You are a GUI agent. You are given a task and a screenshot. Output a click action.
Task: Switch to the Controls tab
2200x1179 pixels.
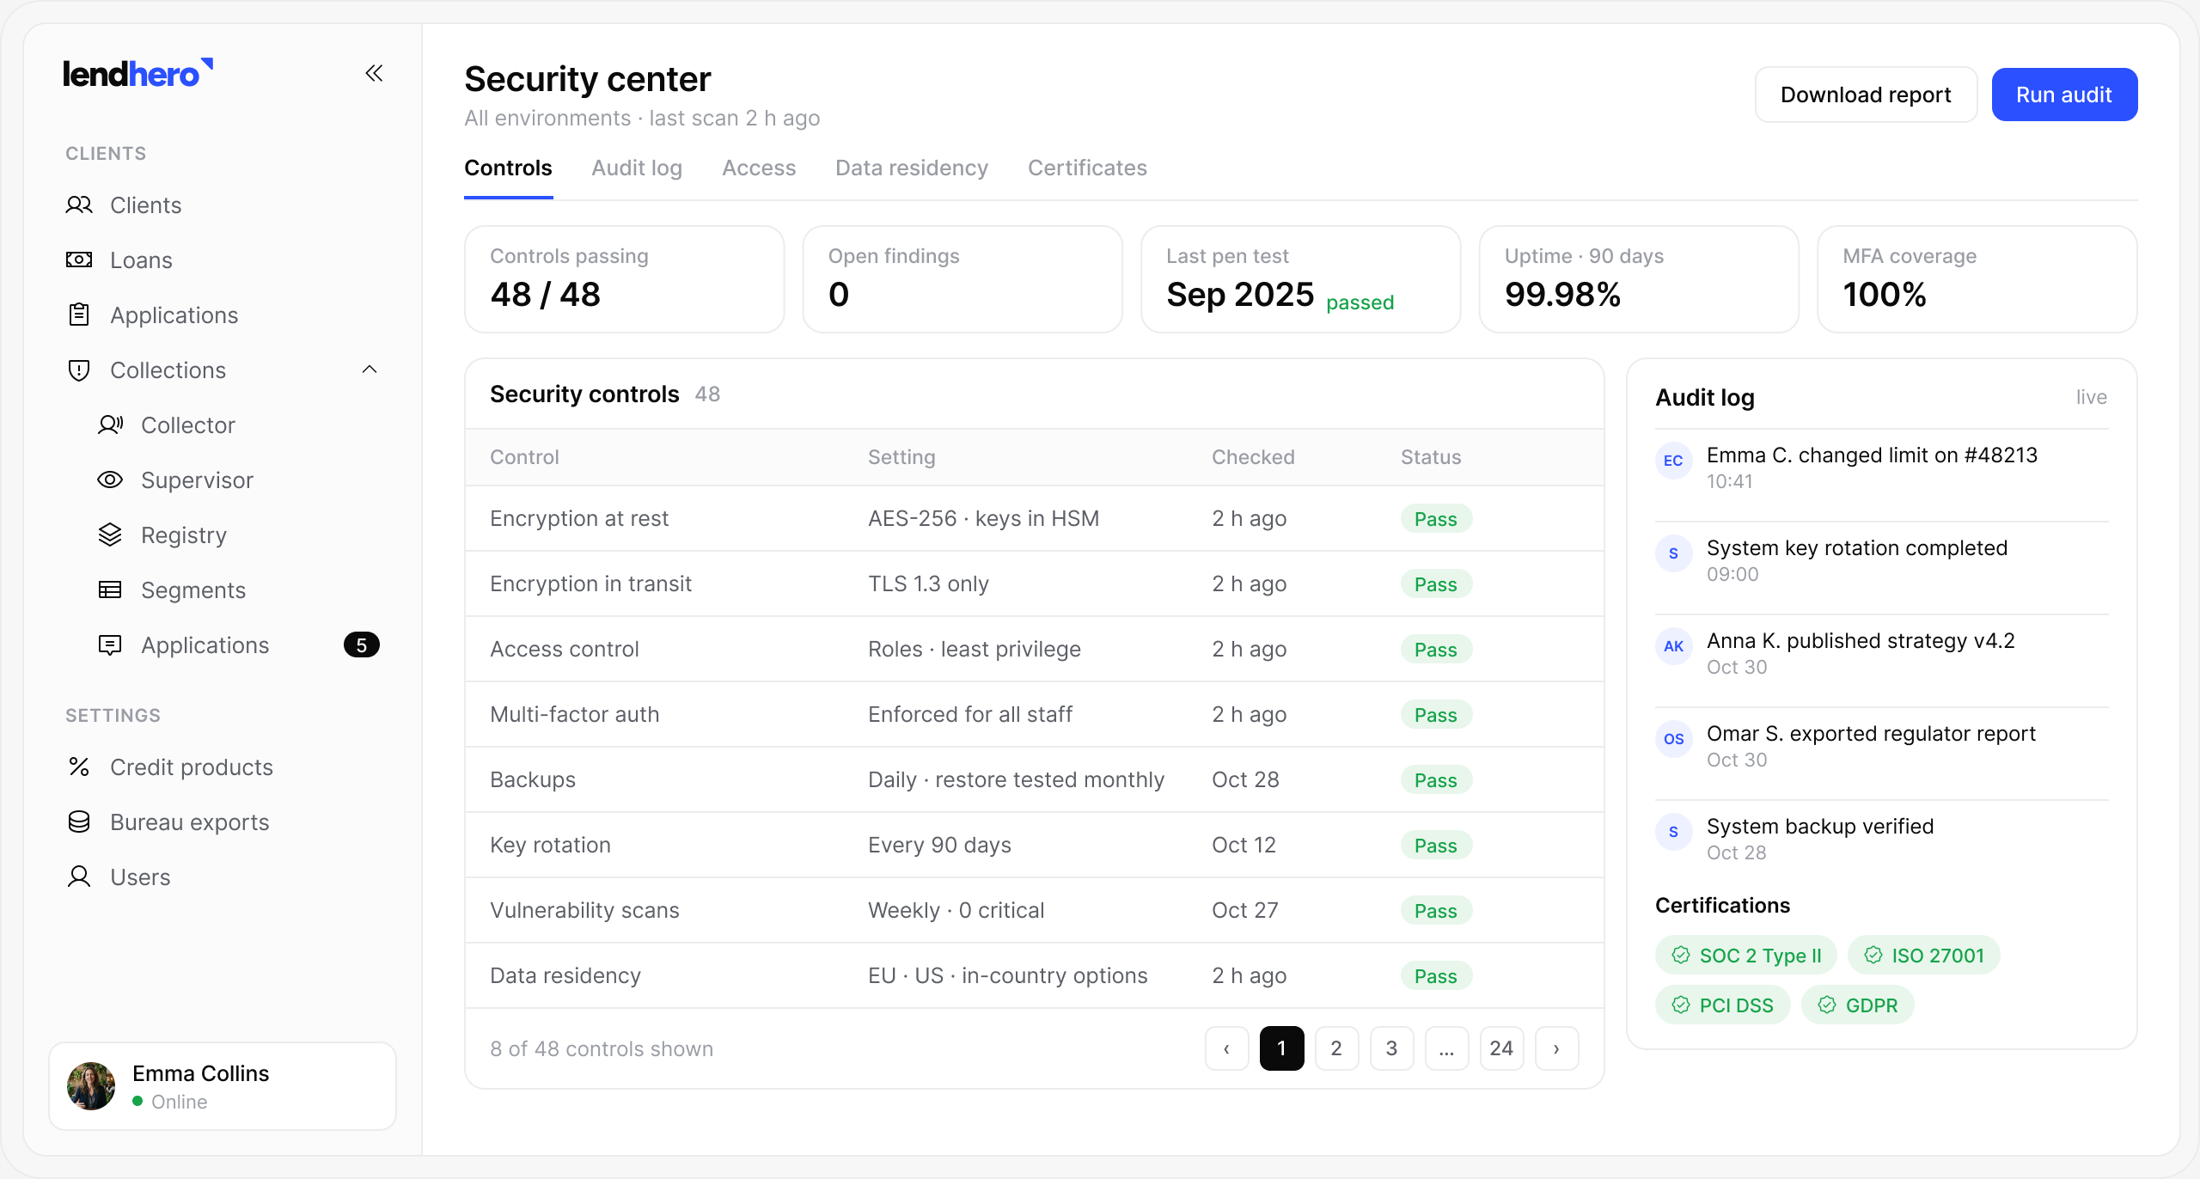point(508,168)
